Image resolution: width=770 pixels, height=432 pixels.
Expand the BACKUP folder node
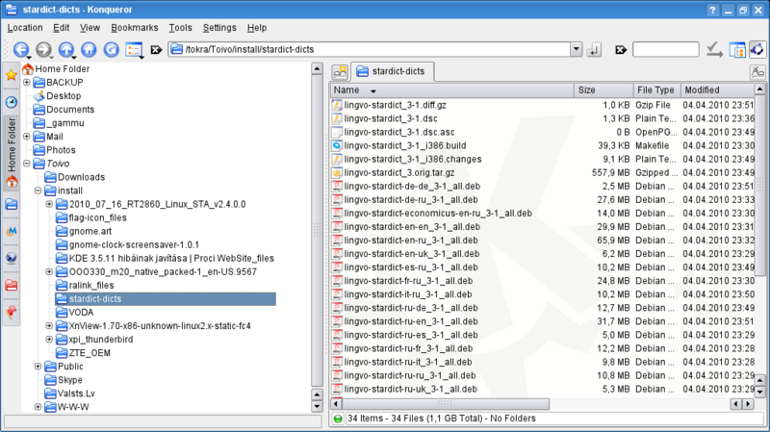tap(27, 83)
